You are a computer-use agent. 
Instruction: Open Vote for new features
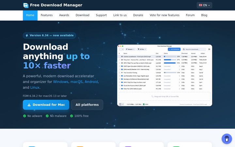pos(164,15)
